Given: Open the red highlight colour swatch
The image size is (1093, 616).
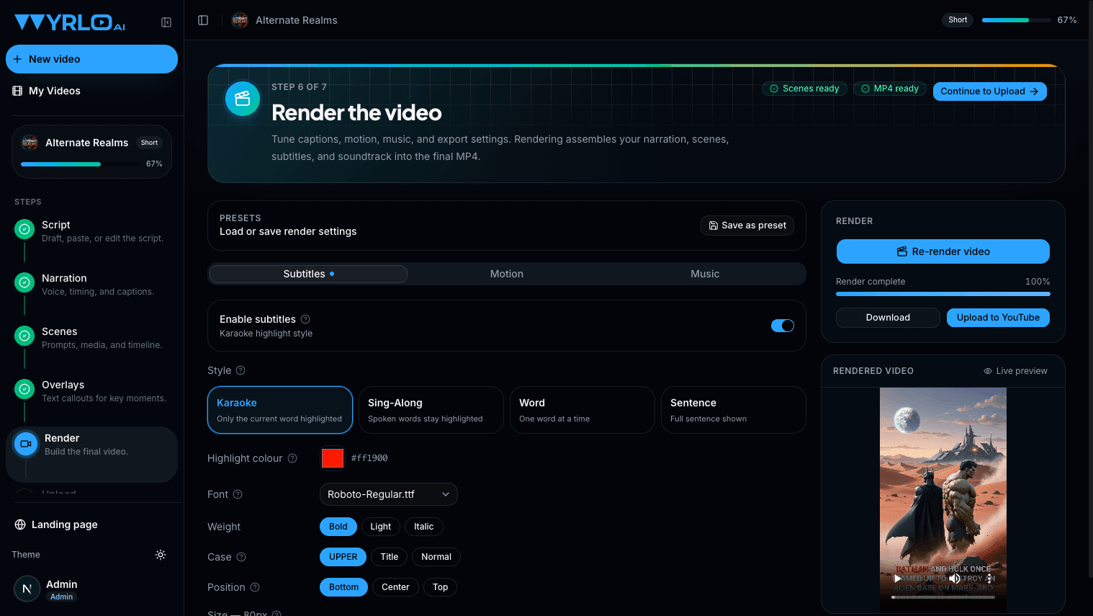Looking at the screenshot, I should pyautogui.click(x=333, y=458).
